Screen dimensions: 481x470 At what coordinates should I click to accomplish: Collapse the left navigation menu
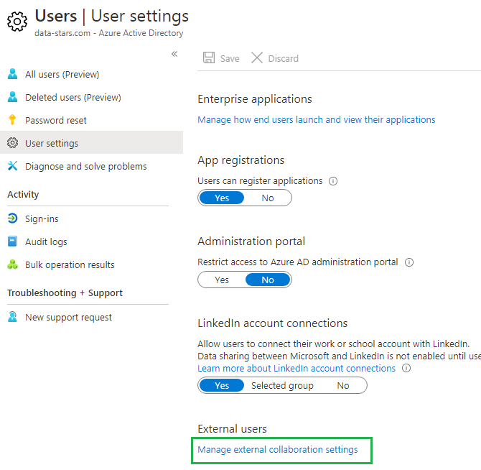point(174,54)
